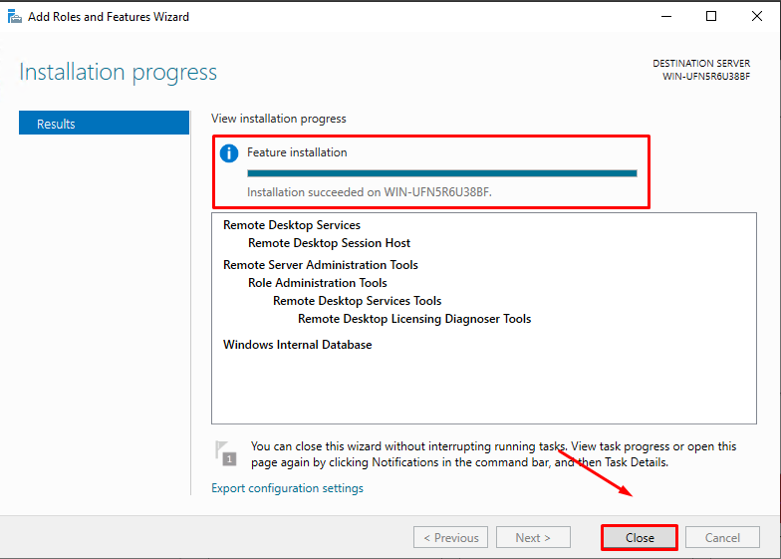Click the blue information icon beside Feature installation
The width and height of the screenshot is (781, 559).
[229, 153]
